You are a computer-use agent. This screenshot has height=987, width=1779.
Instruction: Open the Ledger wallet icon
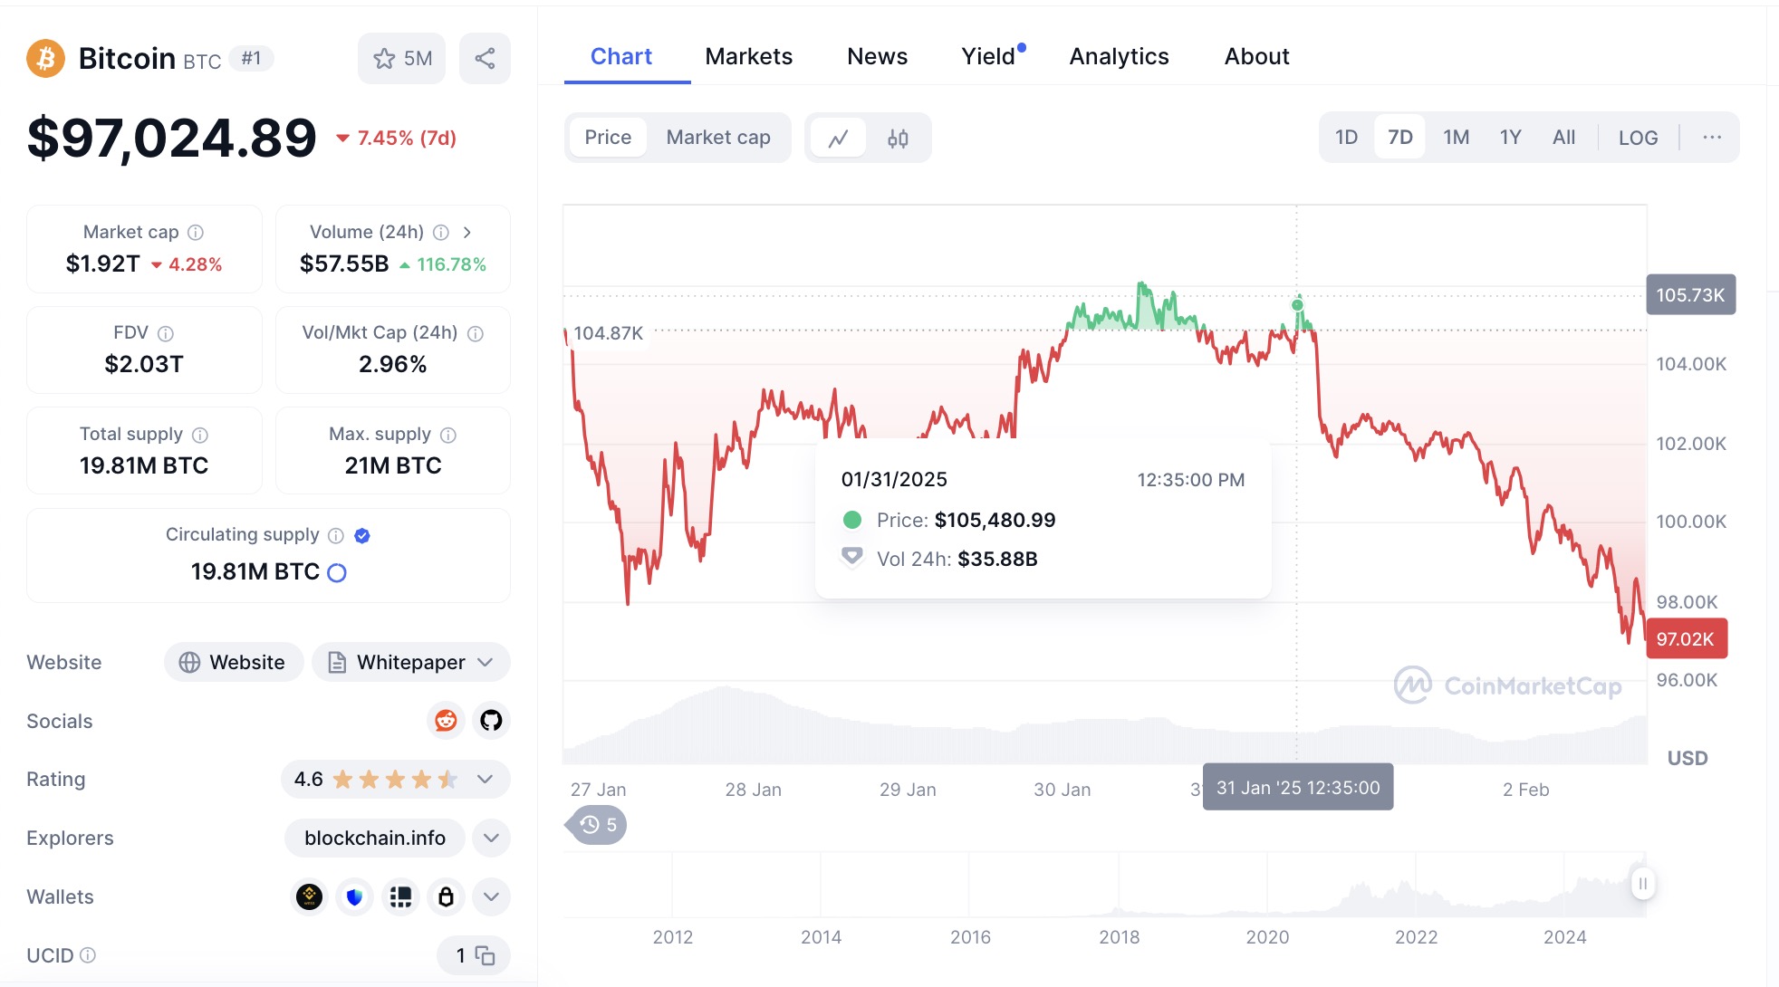coord(400,896)
